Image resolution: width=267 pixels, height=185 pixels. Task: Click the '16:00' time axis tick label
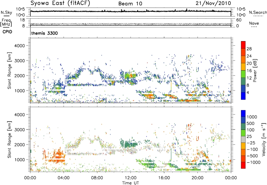(x=164, y=178)
